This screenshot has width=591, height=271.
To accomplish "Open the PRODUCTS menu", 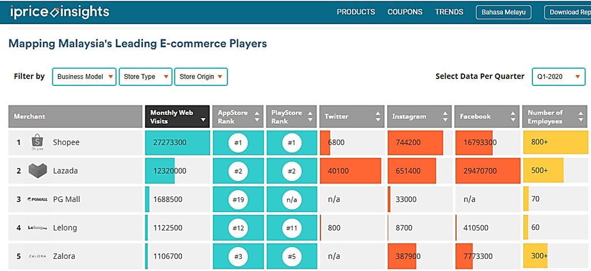I will pyautogui.click(x=356, y=12).
